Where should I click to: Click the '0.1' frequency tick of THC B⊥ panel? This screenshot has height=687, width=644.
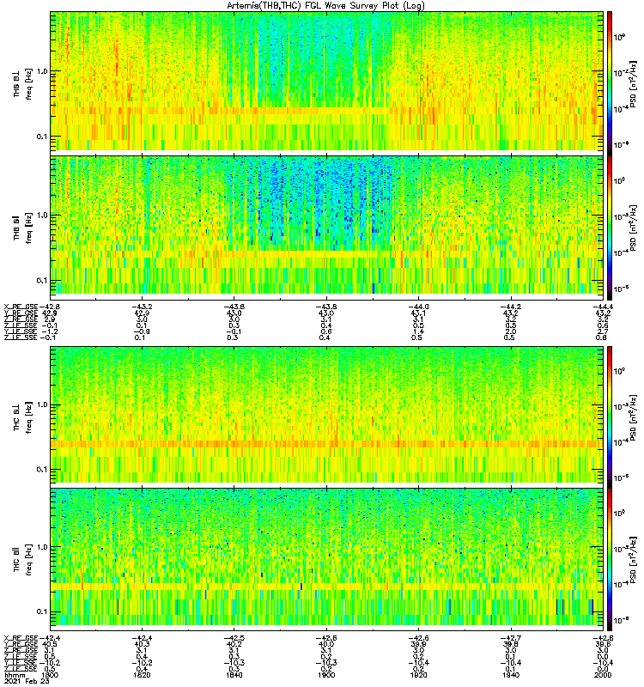click(42, 469)
